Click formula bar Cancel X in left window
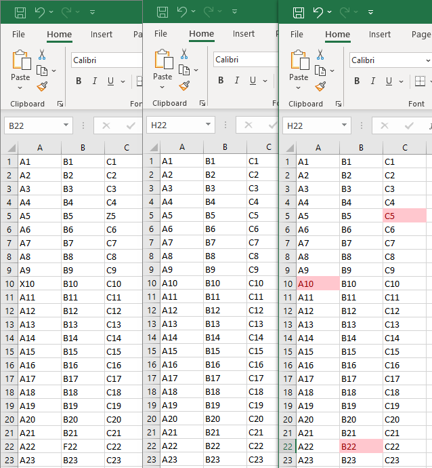 click(x=106, y=125)
